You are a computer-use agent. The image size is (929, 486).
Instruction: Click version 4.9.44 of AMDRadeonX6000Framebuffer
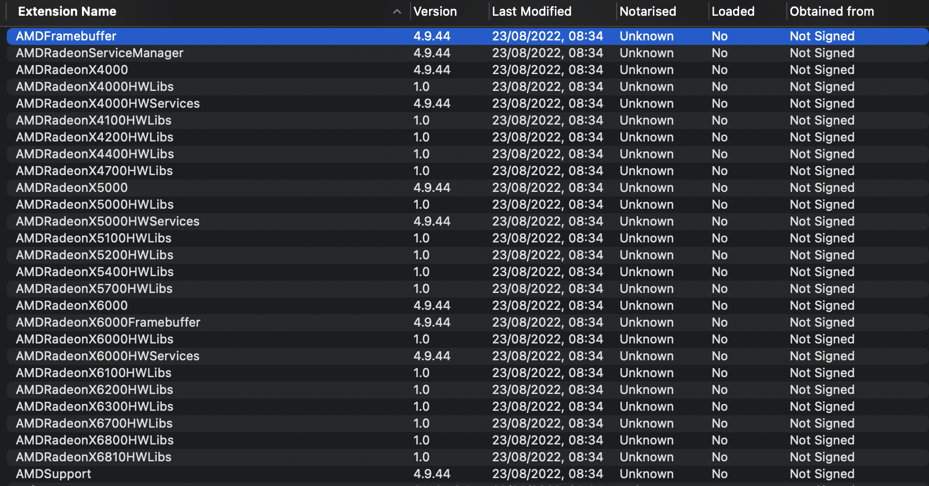pos(432,322)
